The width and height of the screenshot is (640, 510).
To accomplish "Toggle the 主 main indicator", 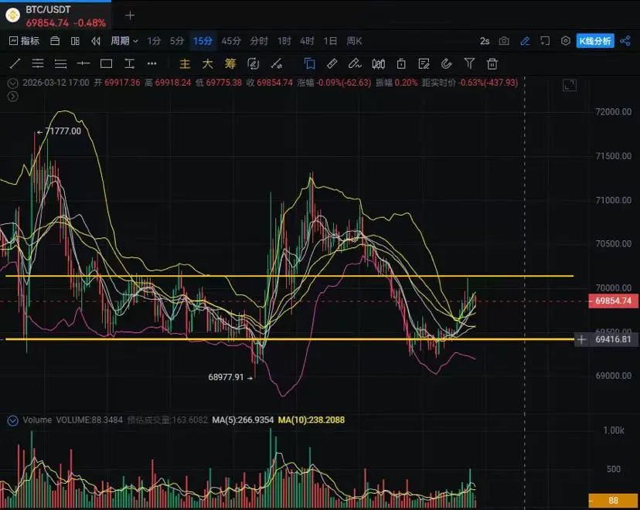I will pos(185,63).
